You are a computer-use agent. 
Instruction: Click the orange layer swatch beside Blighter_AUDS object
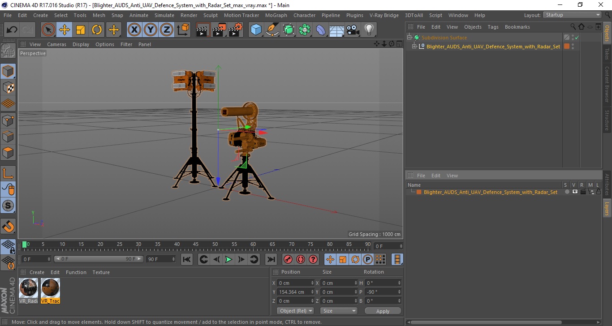point(567,46)
